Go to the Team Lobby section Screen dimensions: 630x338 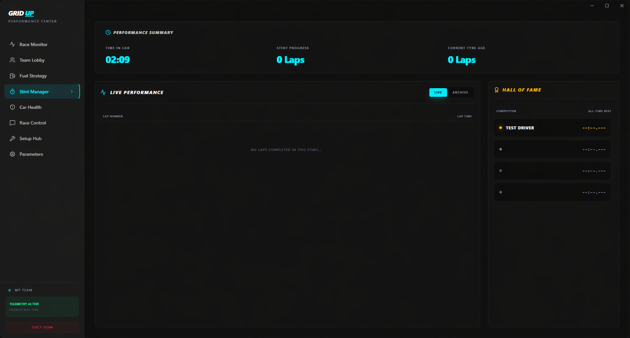click(32, 60)
